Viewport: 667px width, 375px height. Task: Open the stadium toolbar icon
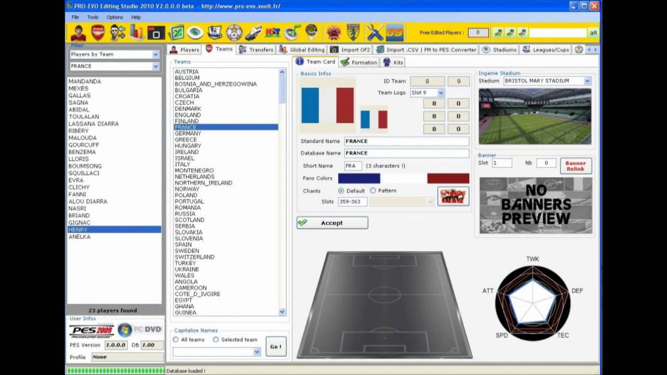(195, 33)
